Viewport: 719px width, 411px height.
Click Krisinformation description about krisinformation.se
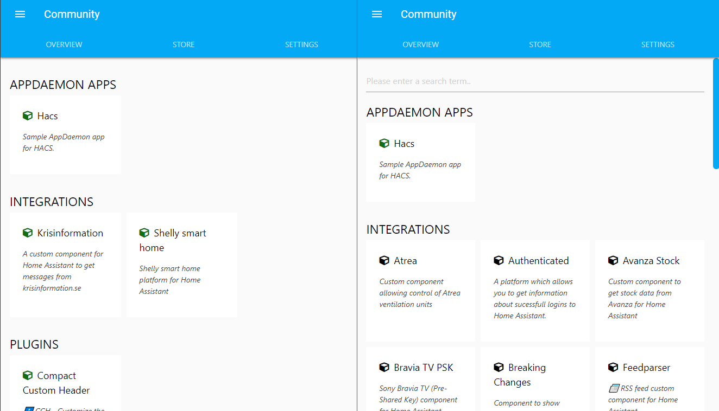pyautogui.click(x=63, y=271)
